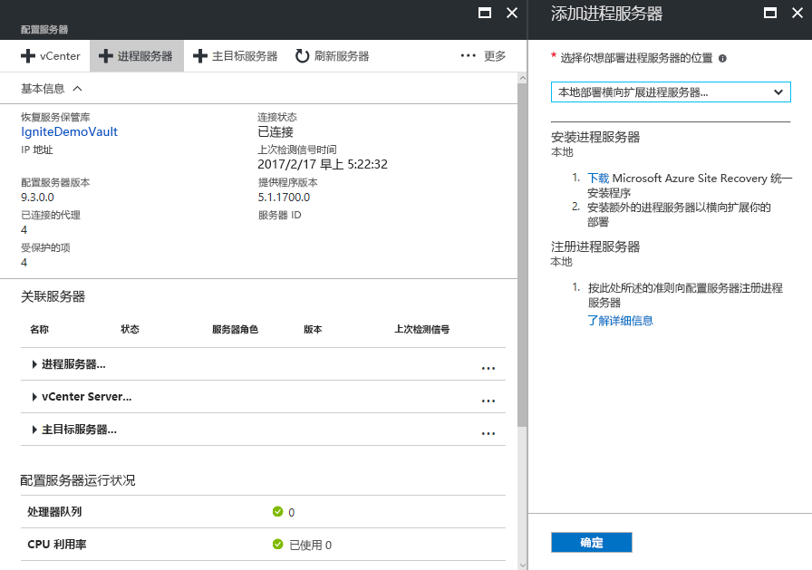Select the add vCenter icon
Viewport: 812px width, 570px height.
(x=26, y=55)
